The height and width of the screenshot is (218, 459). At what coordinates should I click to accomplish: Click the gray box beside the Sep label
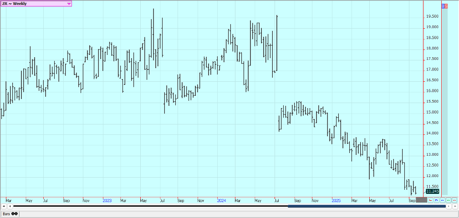421,200
